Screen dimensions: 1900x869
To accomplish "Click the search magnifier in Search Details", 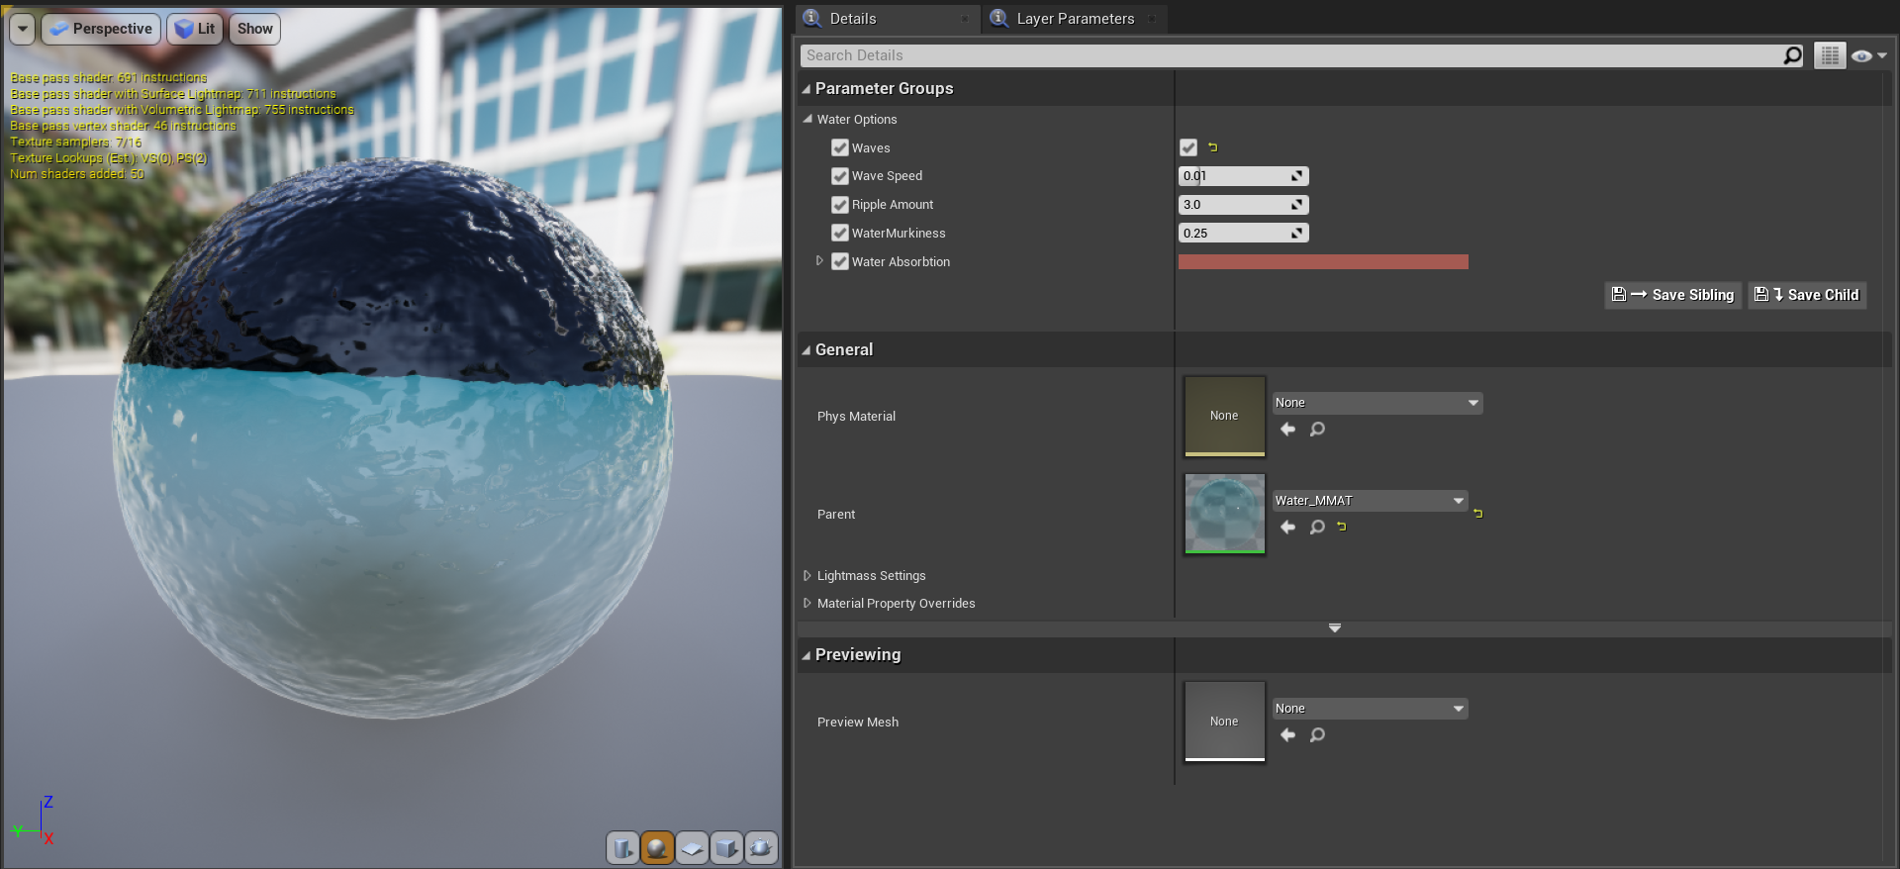I will [x=1792, y=55].
